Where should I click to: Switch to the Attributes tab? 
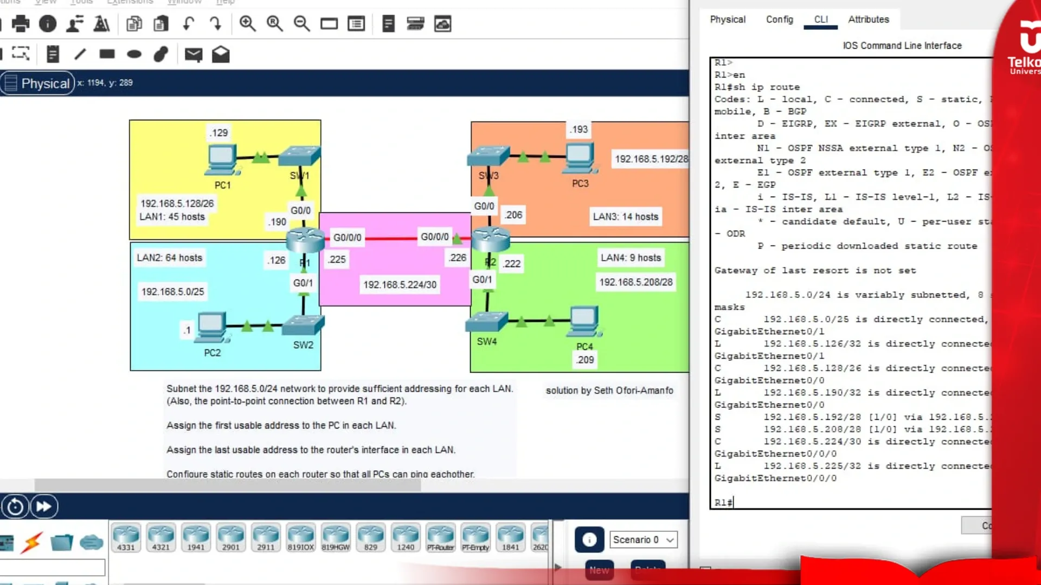point(869,19)
